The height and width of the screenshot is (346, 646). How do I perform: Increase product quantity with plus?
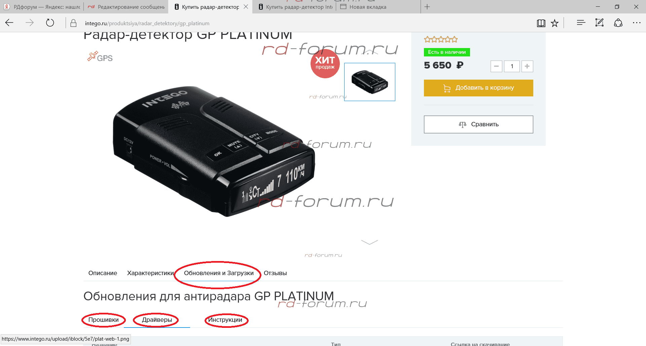[x=527, y=66]
